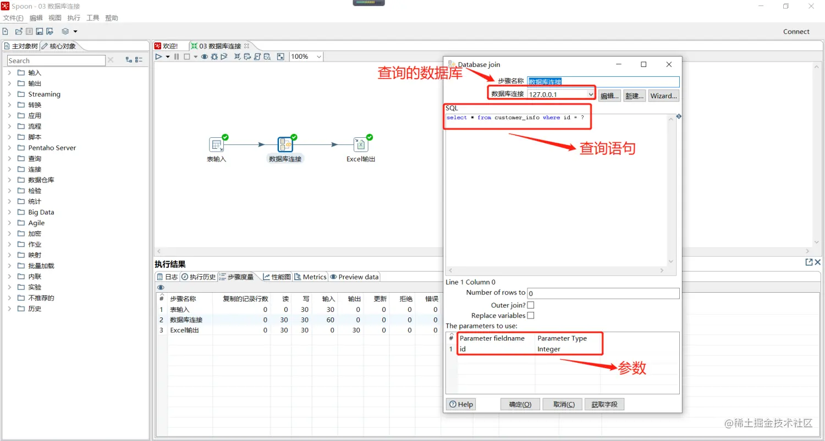Click the explore database icon
The height and width of the screenshot is (441, 825).
267,57
